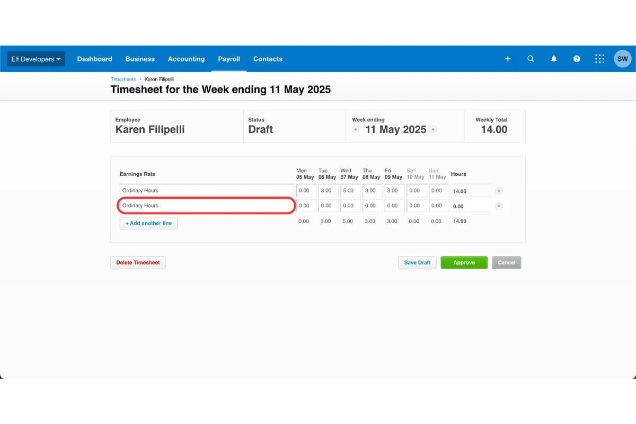636x424 pixels.
Task: Open the Payroll menu
Action: (x=229, y=59)
